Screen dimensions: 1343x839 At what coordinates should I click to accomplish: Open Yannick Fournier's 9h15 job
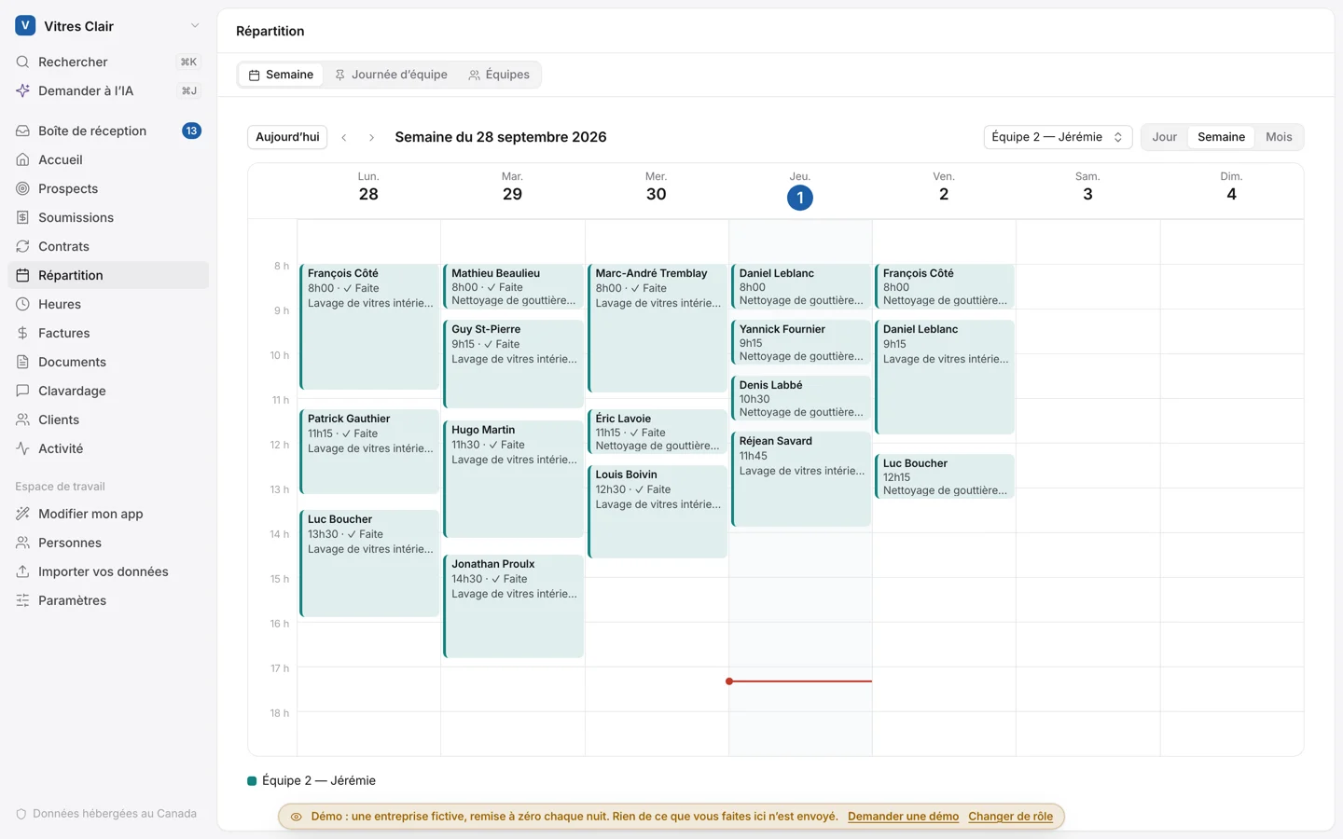tap(801, 343)
